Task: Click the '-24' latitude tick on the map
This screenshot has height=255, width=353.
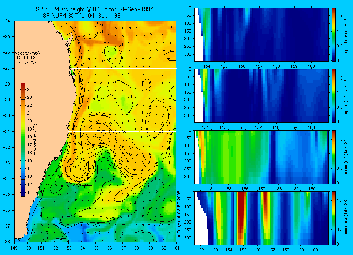Action: point(7,21)
